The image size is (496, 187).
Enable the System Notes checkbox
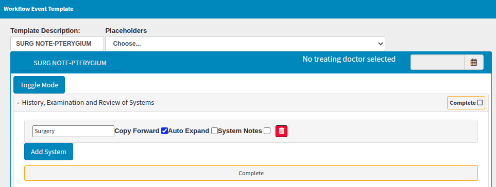point(267,131)
